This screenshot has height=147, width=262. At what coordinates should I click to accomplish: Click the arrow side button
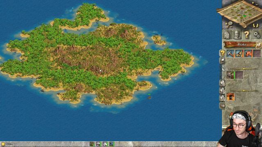[x=222, y=106]
